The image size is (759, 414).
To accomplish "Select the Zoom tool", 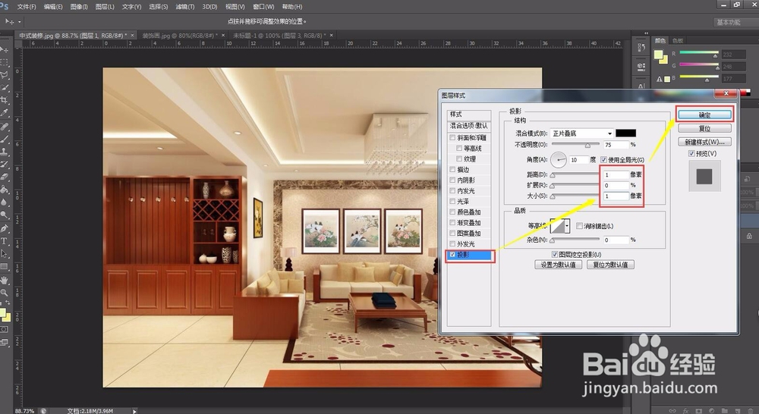I will coord(4,292).
